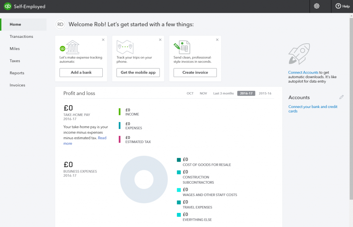Click the green Income color bar
The width and height of the screenshot is (353, 227).
point(120,112)
